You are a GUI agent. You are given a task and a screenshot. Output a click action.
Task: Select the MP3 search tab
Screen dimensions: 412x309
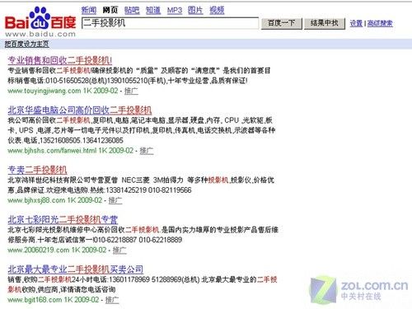point(175,11)
